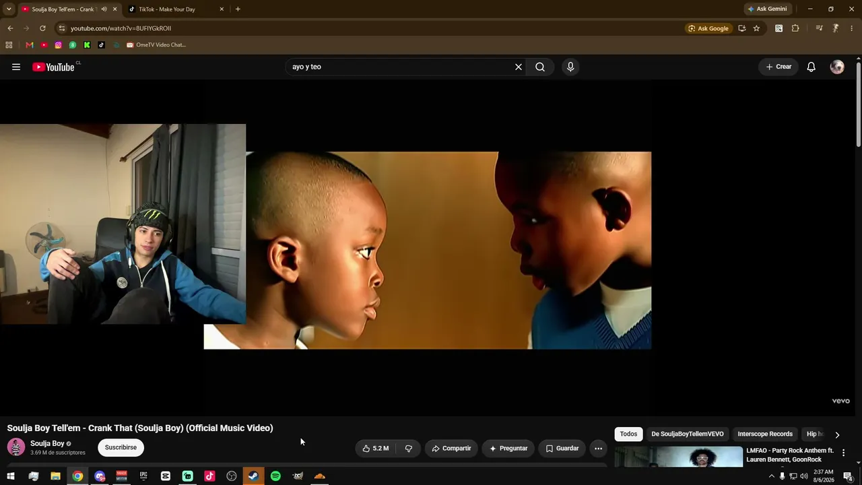Open the LMFAO Party Rock Anthem thumbnail
The height and width of the screenshot is (485, 862).
tap(677, 456)
